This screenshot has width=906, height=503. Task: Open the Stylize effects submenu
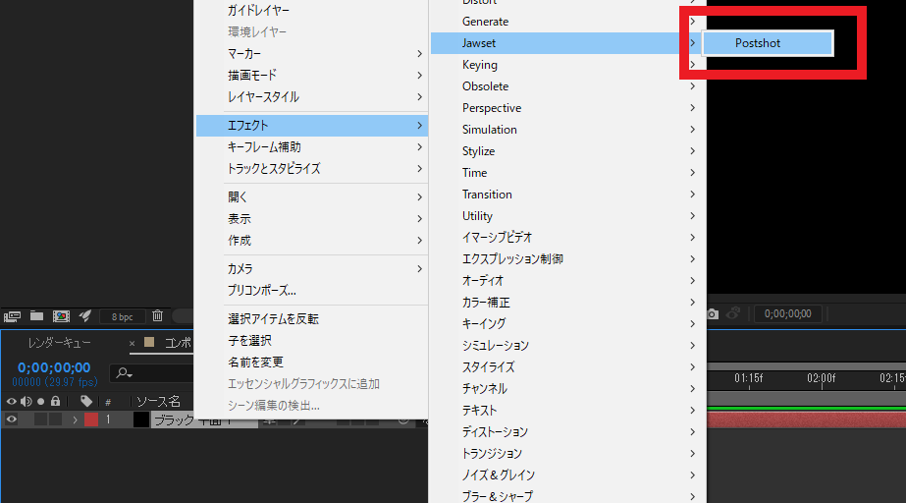(x=566, y=151)
